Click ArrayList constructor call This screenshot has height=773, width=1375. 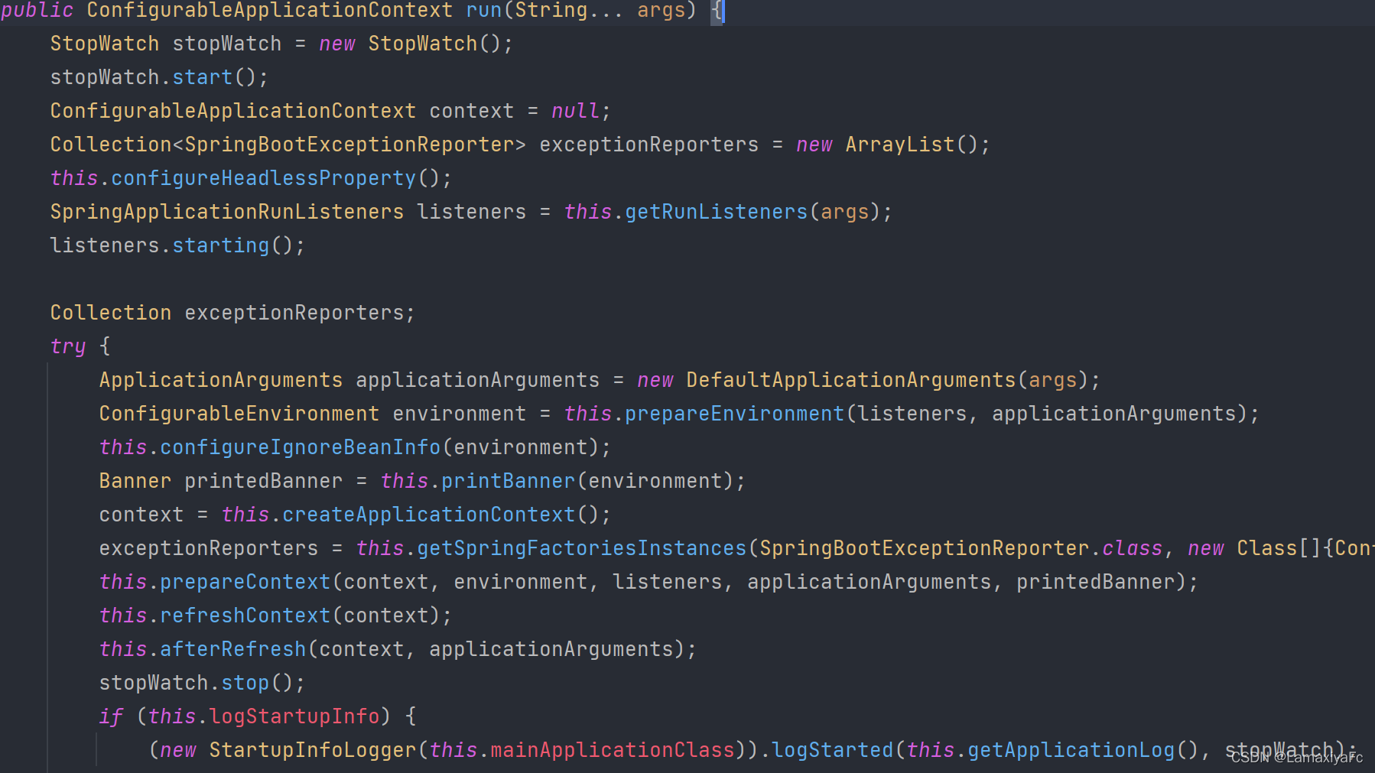(899, 145)
